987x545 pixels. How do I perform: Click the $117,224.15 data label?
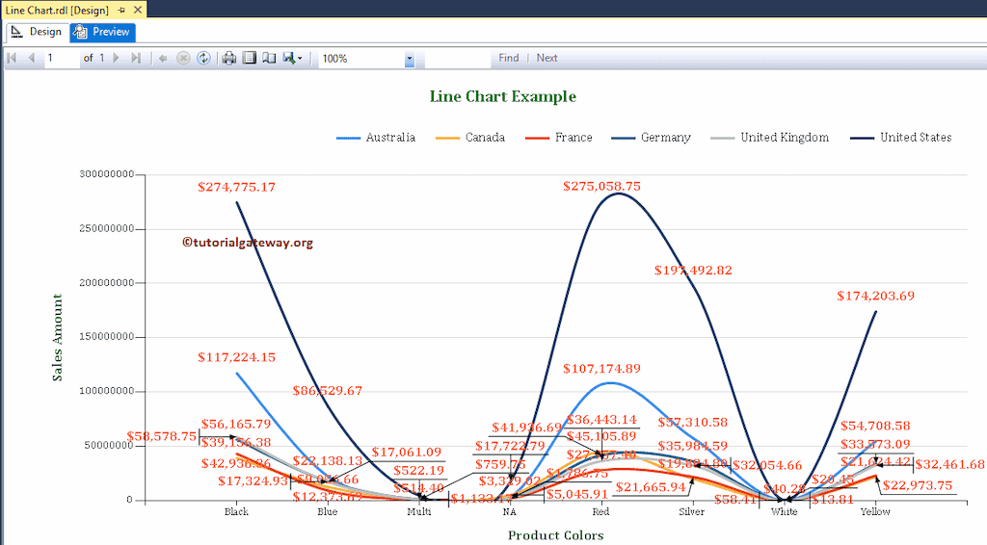(237, 357)
